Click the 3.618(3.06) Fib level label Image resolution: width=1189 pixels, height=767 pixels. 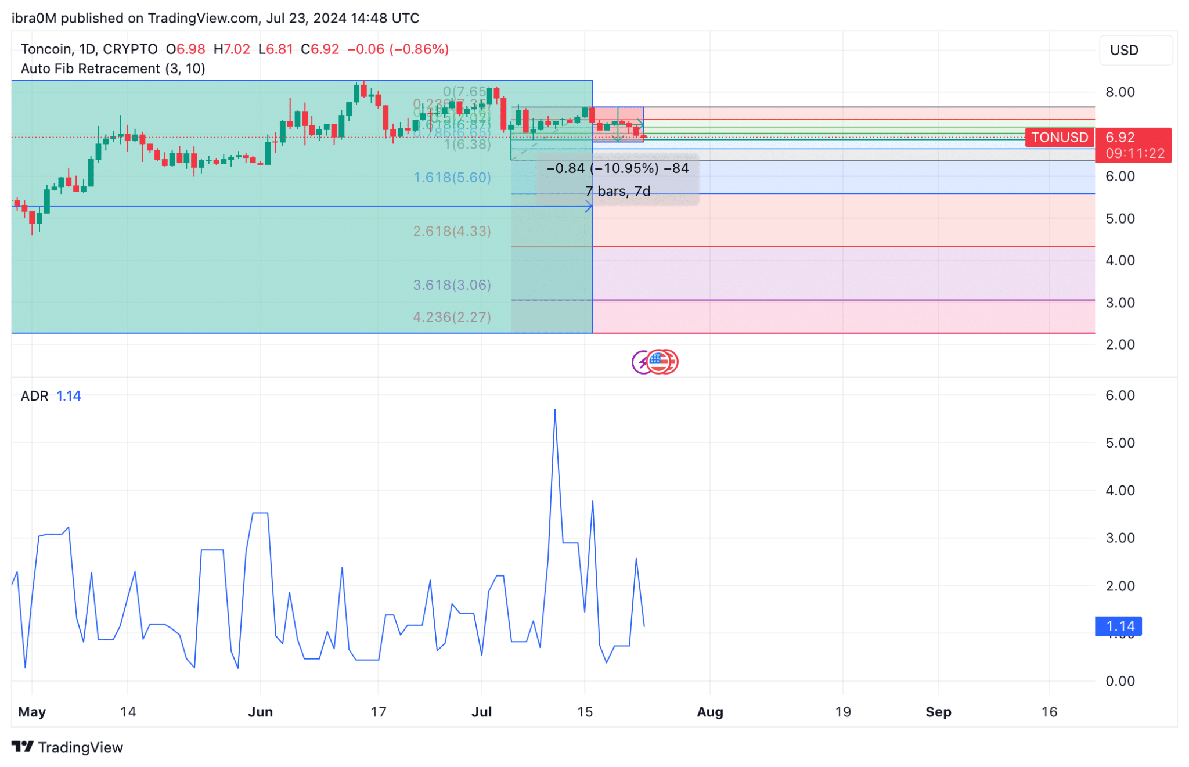click(452, 285)
